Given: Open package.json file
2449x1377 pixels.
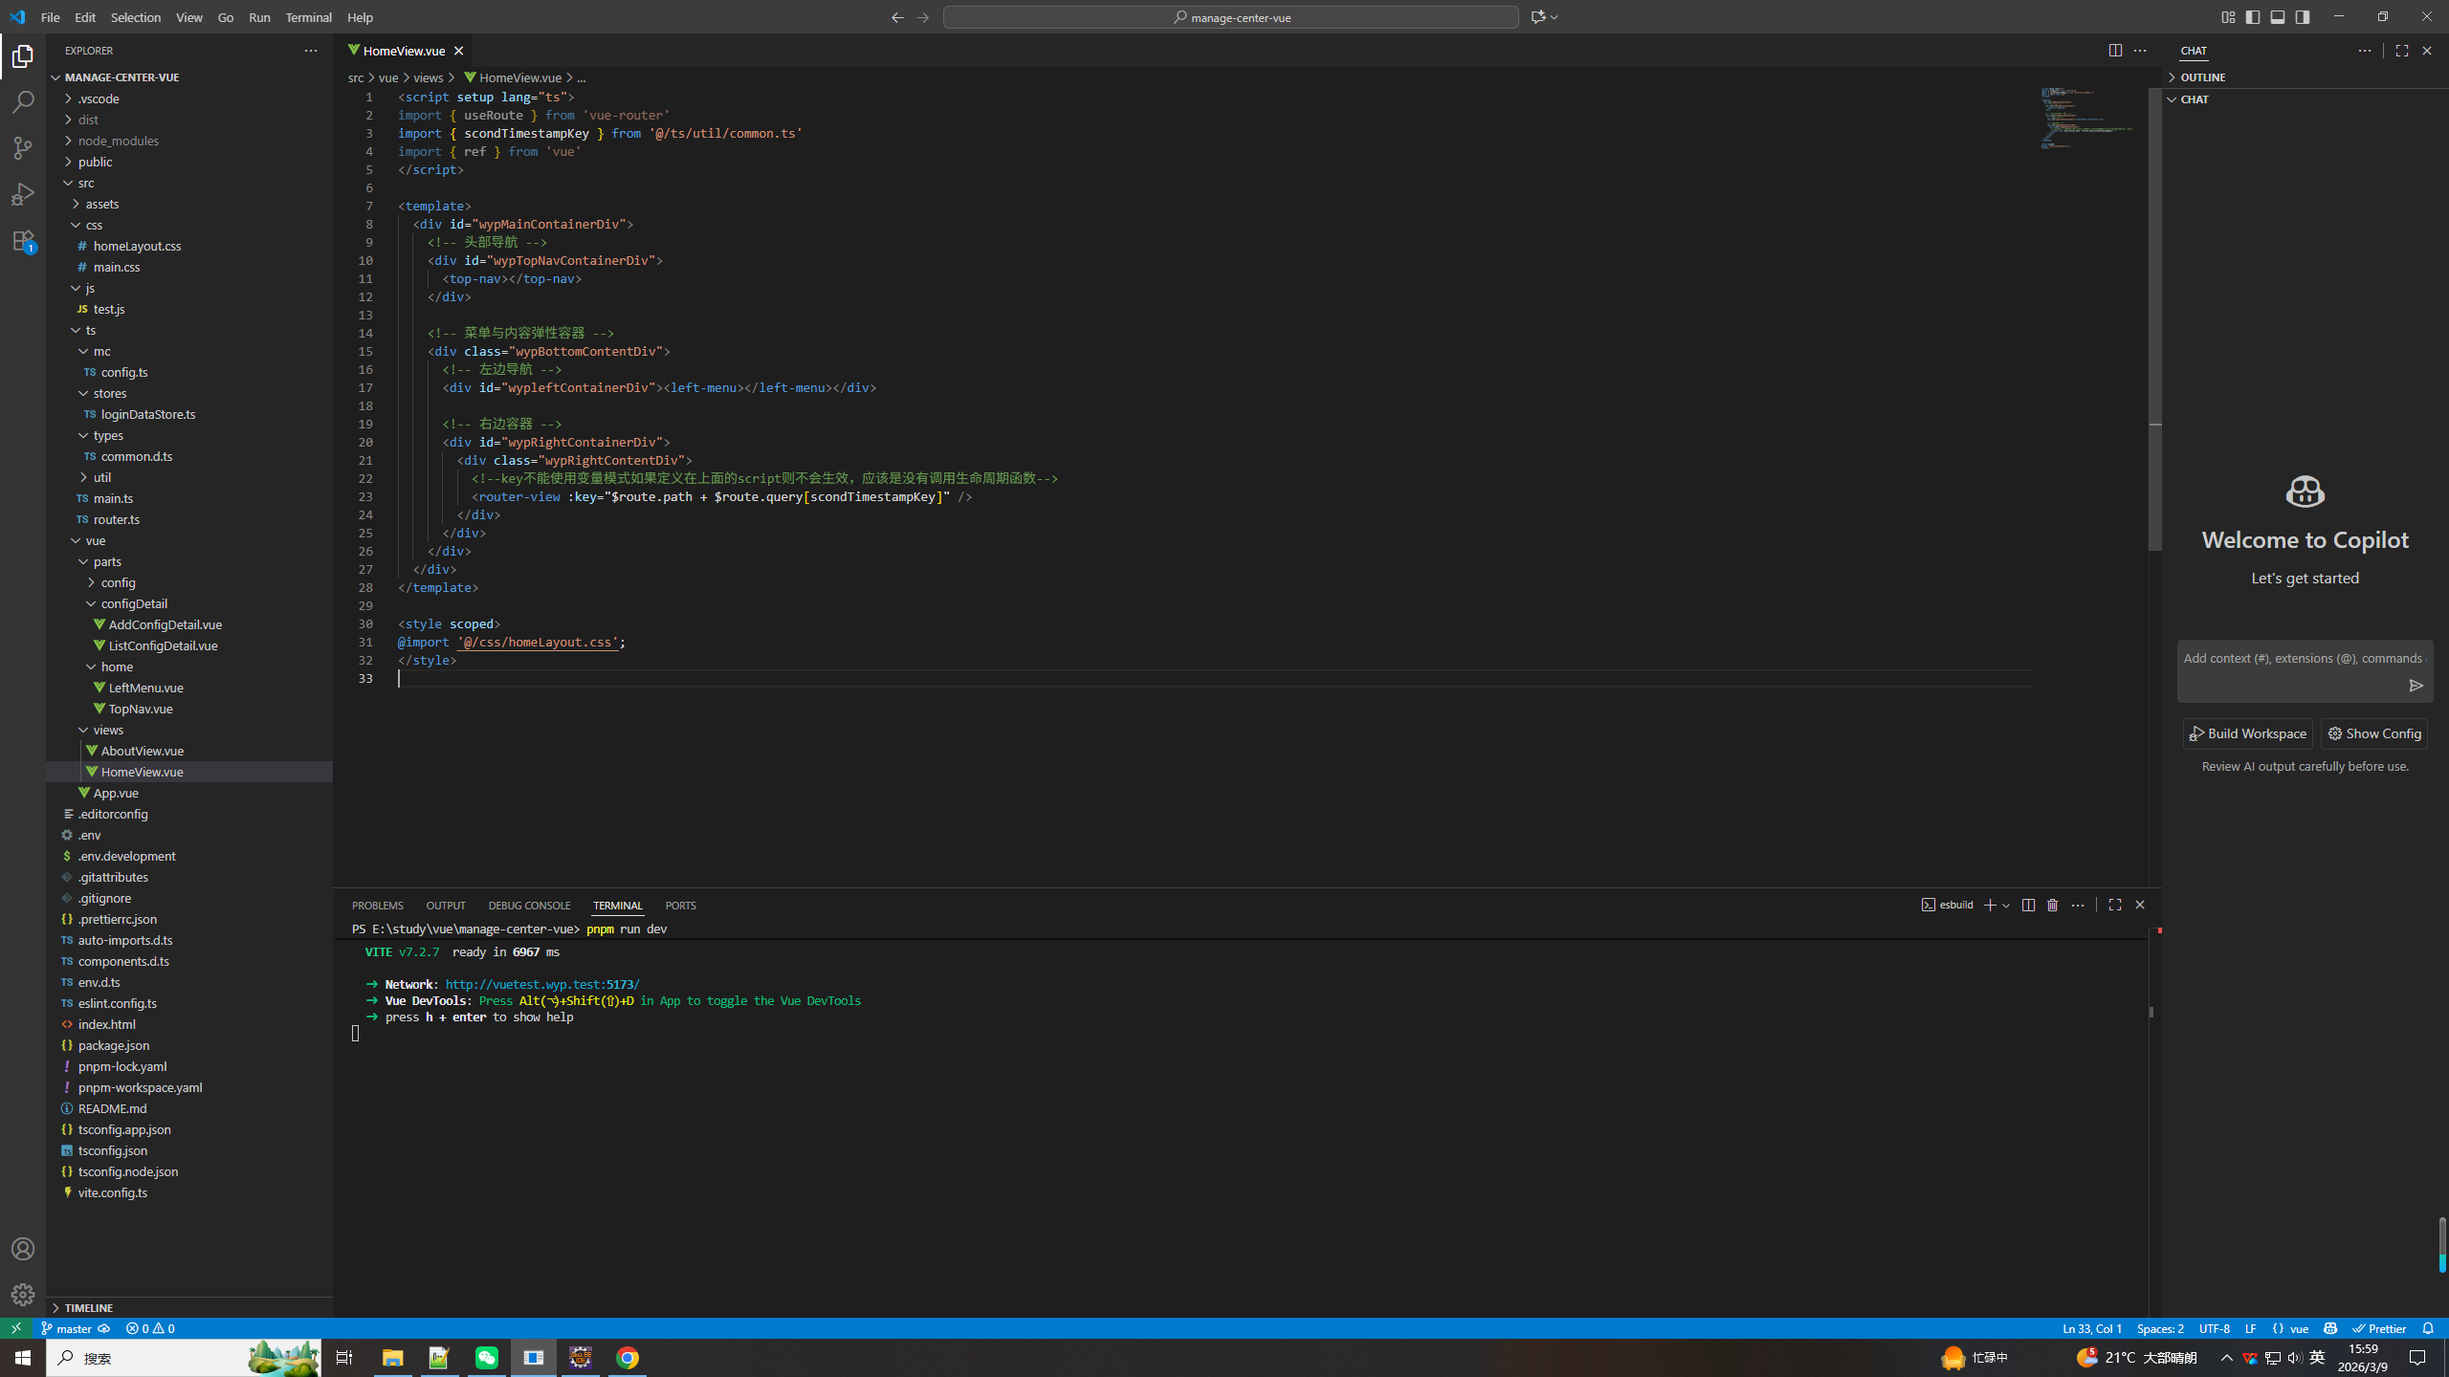Looking at the screenshot, I should pos(189,1045).
